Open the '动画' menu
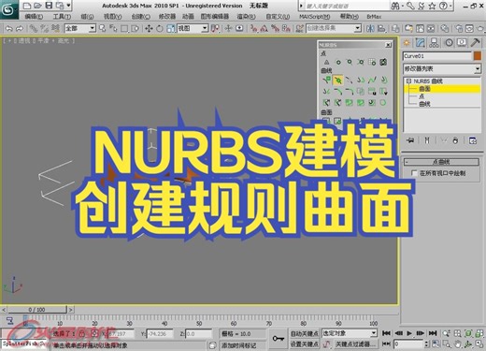 pos(188,17)
